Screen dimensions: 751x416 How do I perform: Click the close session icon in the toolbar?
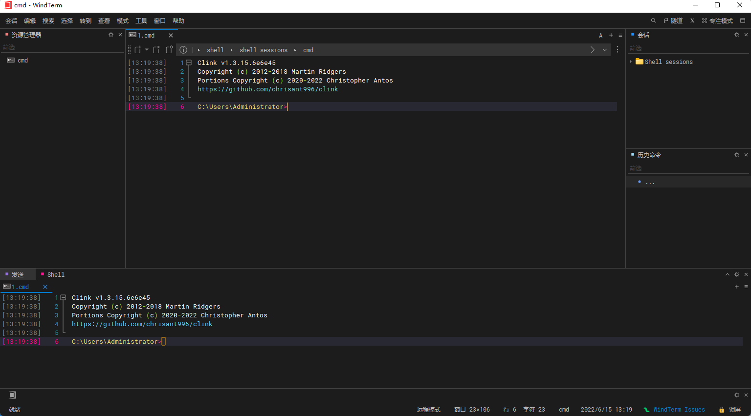156,50
